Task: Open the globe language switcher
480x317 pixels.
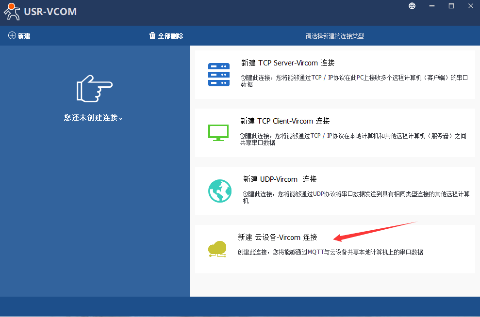Action: [x=412, y=6]
